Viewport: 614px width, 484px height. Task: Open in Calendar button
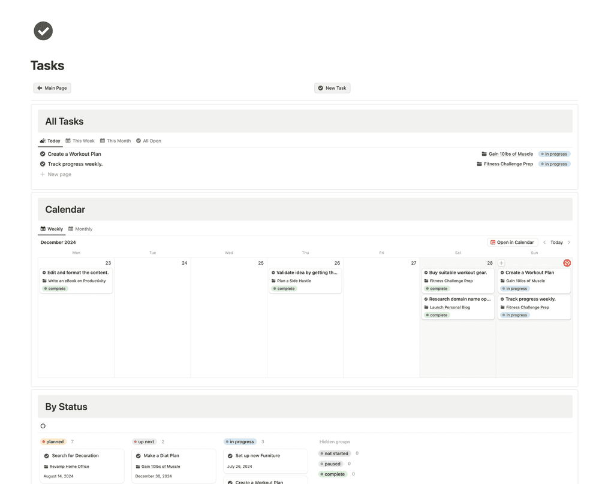coord(512,242)
